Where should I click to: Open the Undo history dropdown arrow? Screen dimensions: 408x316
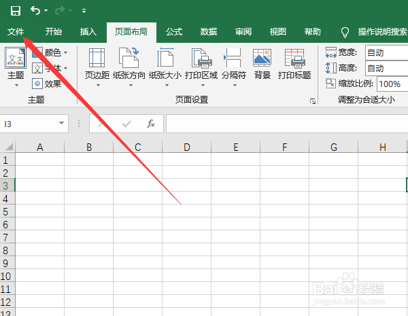tap(46, 11)
